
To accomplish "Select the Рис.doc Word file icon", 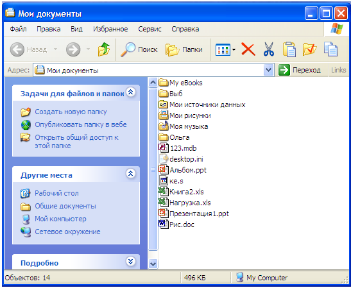I will coord(164,224).
